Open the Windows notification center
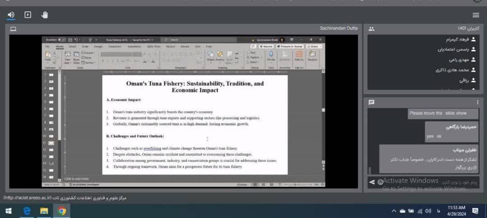 (x=475, y=211)
